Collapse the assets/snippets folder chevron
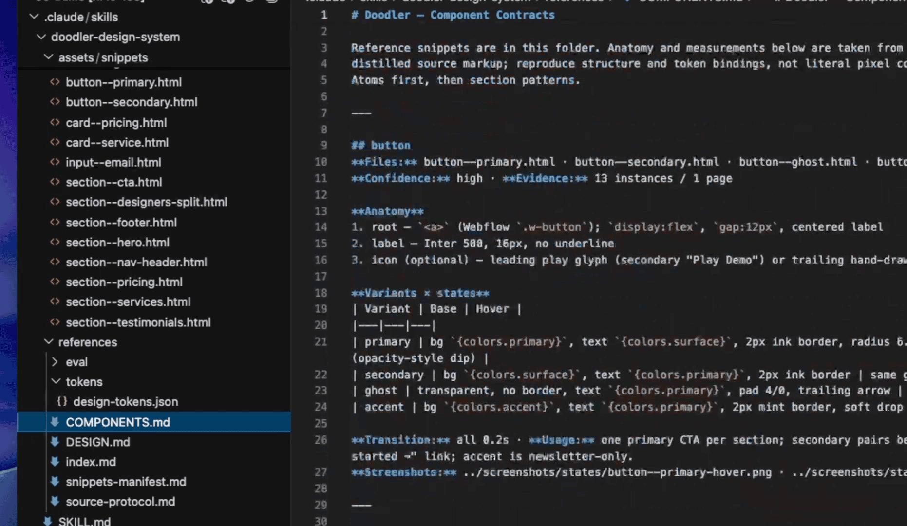The height and width of the screenshot is (526, 907). (x=49, y=57)
